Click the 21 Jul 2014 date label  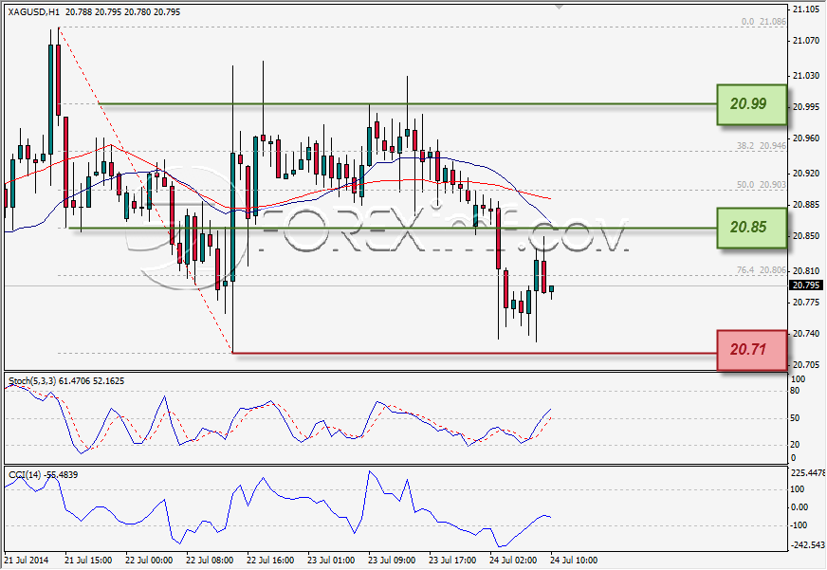tap(27, 560)
